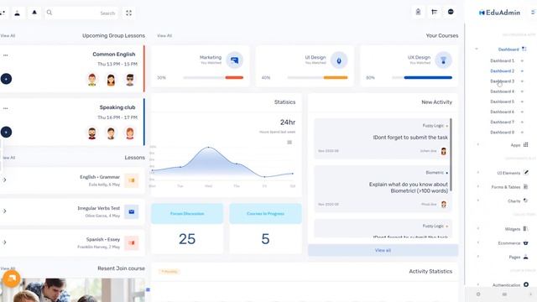Image resolution: width=537 pixels, height=302 pixels.
Task: Click the View all button under New Activity
Action: click(x=383, y=250)
